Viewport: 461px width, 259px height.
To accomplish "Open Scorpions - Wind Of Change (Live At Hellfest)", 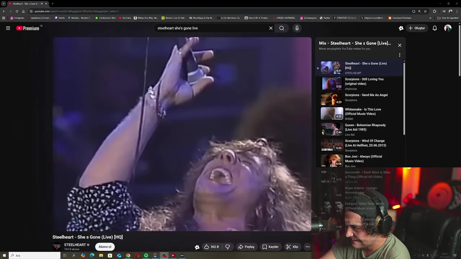I will tap(365, 143).
